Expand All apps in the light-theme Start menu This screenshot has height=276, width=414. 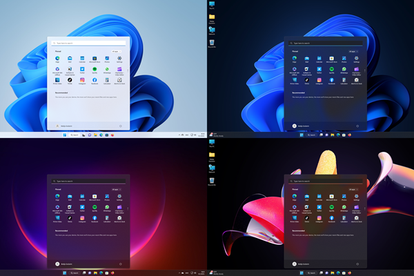click(x=116, y=52)
